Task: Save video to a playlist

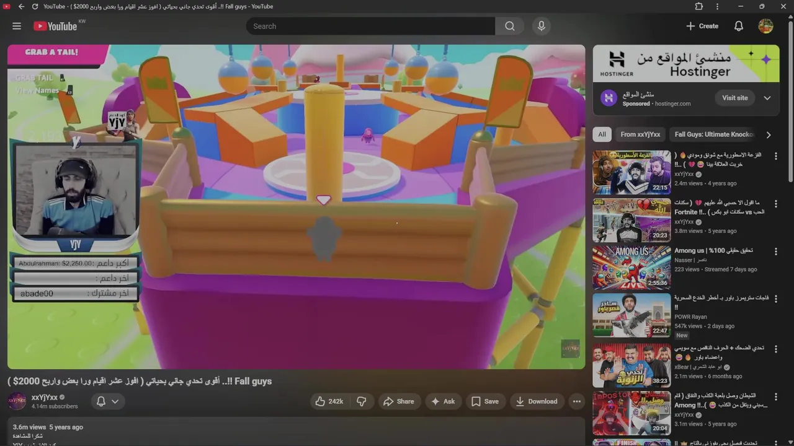Action: (484, 401)
